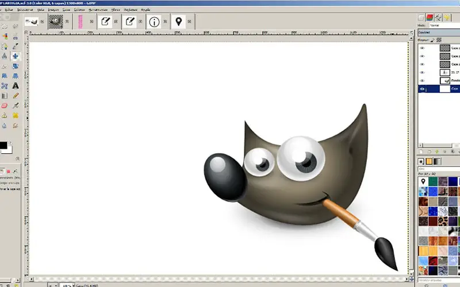
Task: Click the white background color swatch
Action: point(9,151)
